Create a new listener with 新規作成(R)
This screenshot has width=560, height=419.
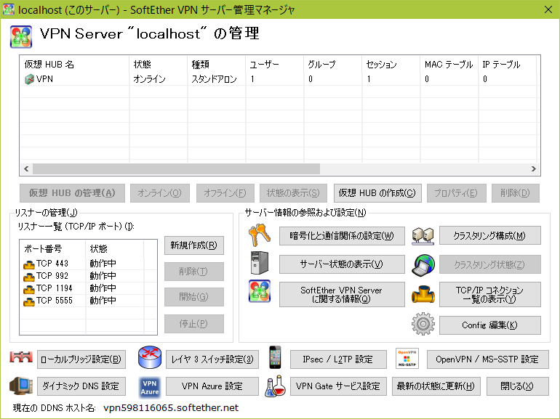coord(194,245)
